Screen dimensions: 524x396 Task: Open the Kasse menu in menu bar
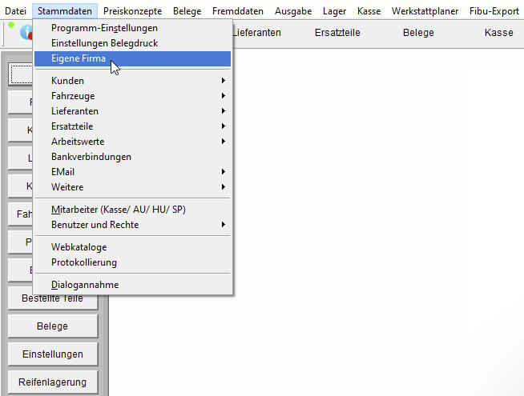(369, 11)
